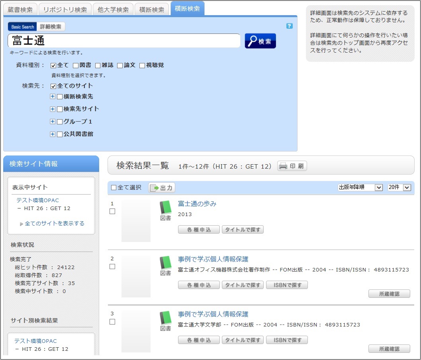Open the 20件 results-per-page dropdown
The image size is (421, 360).
[399, 187]
